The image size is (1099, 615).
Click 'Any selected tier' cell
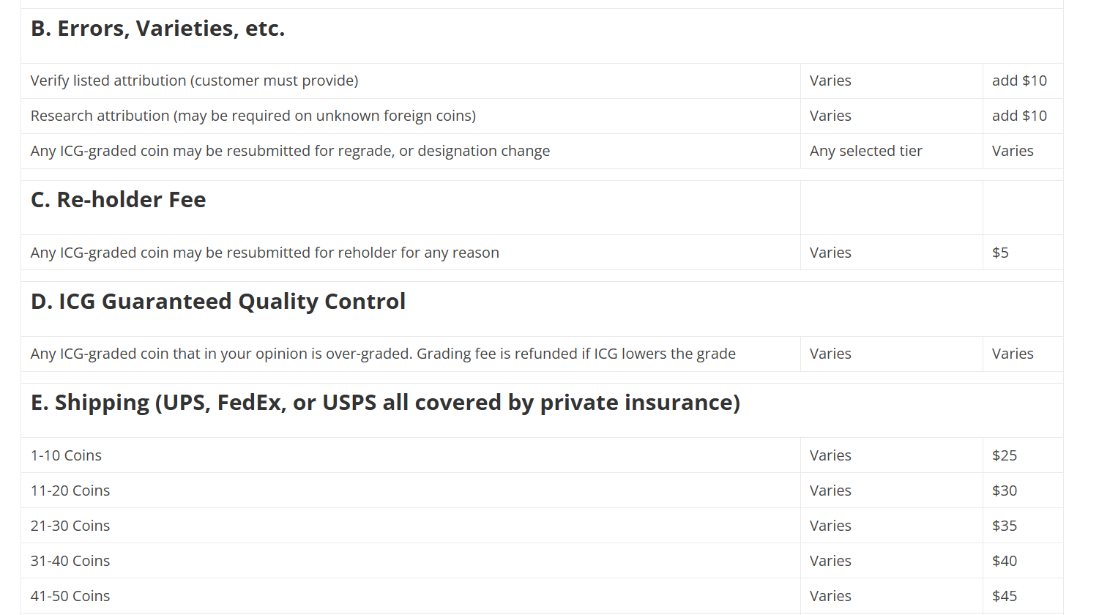click(x=865, y=151)
